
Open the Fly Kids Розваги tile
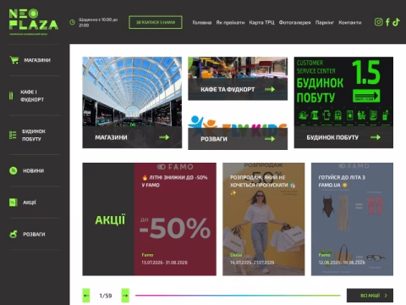coord(238,131)
